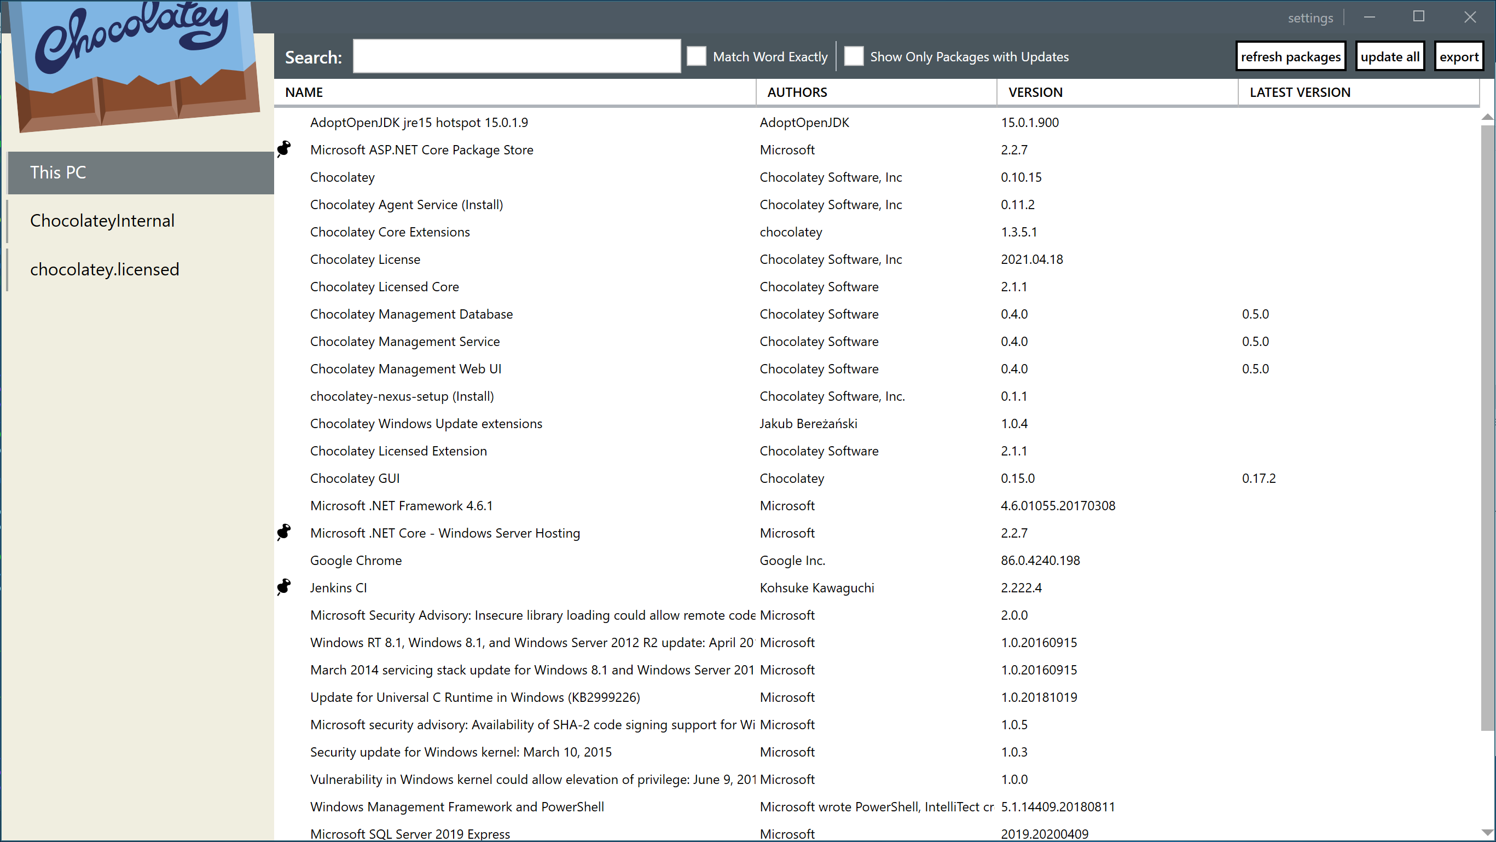
Task: Click the vertical scrollbar thumb
Action: [1487, 427]
